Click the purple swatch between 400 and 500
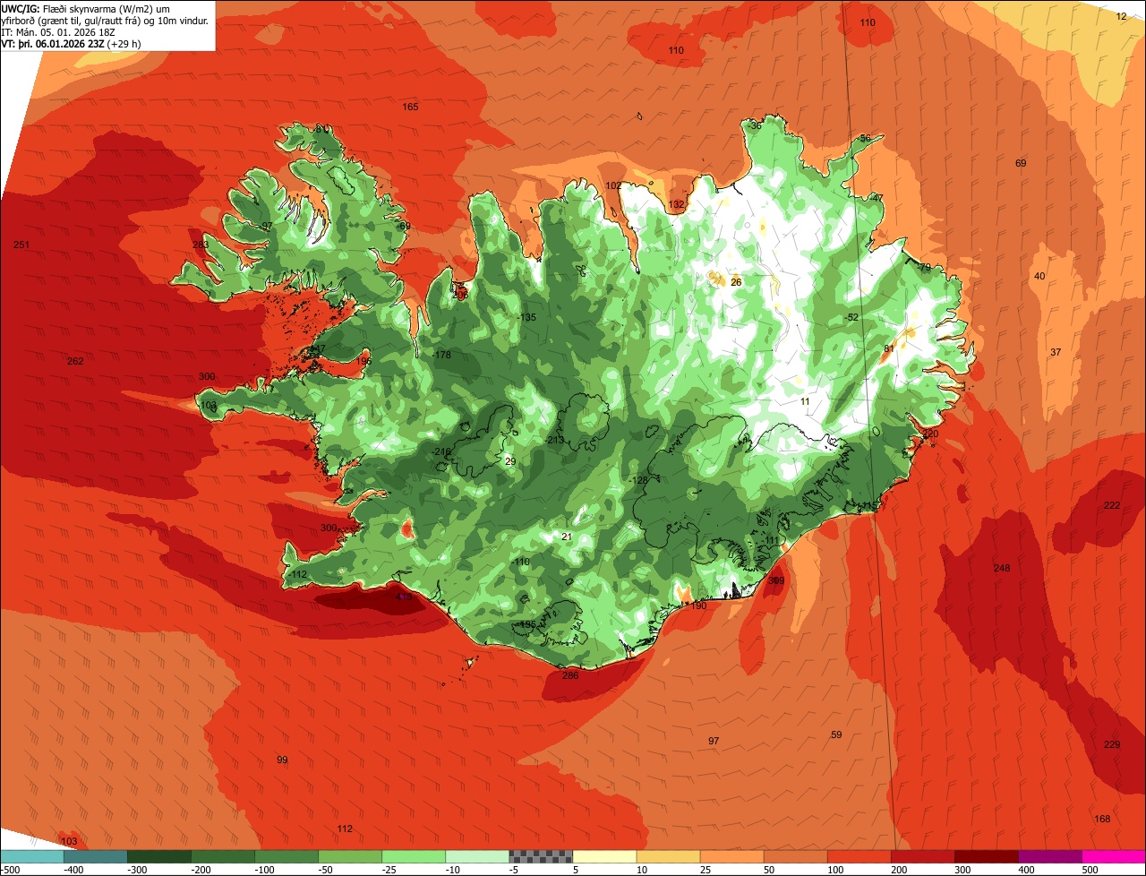Viewport: 1146px width, 876px height. (x=1049, y=856)
